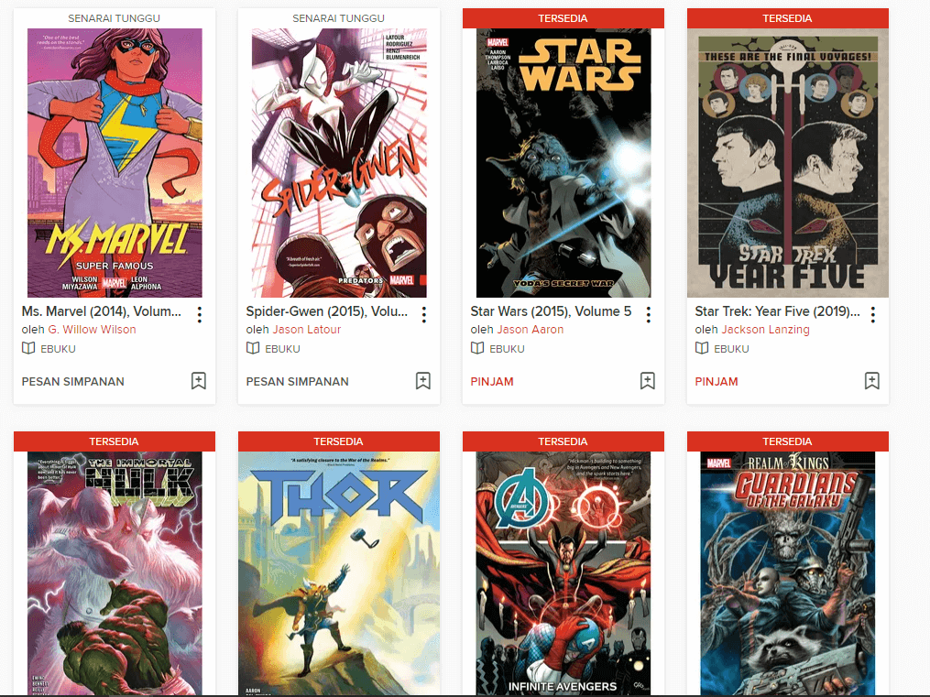Open Guardians of the Galaxy cover
Screen dimensions: 930x697
(788, 573)
